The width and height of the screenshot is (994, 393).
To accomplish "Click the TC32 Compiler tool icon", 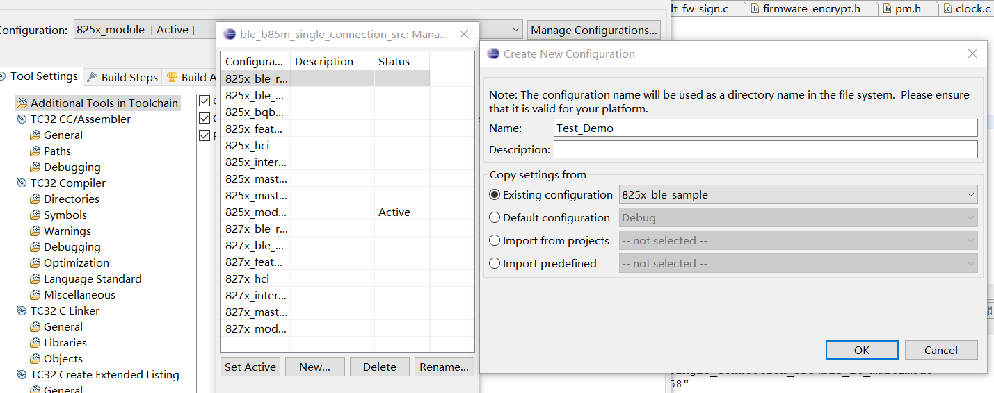I will point(22,183).
